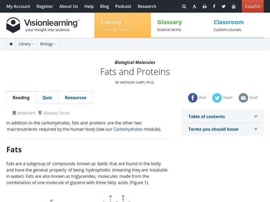The image size is (270, 202).
Task: Click the Send email envelope icon
Action: point(243,98)
